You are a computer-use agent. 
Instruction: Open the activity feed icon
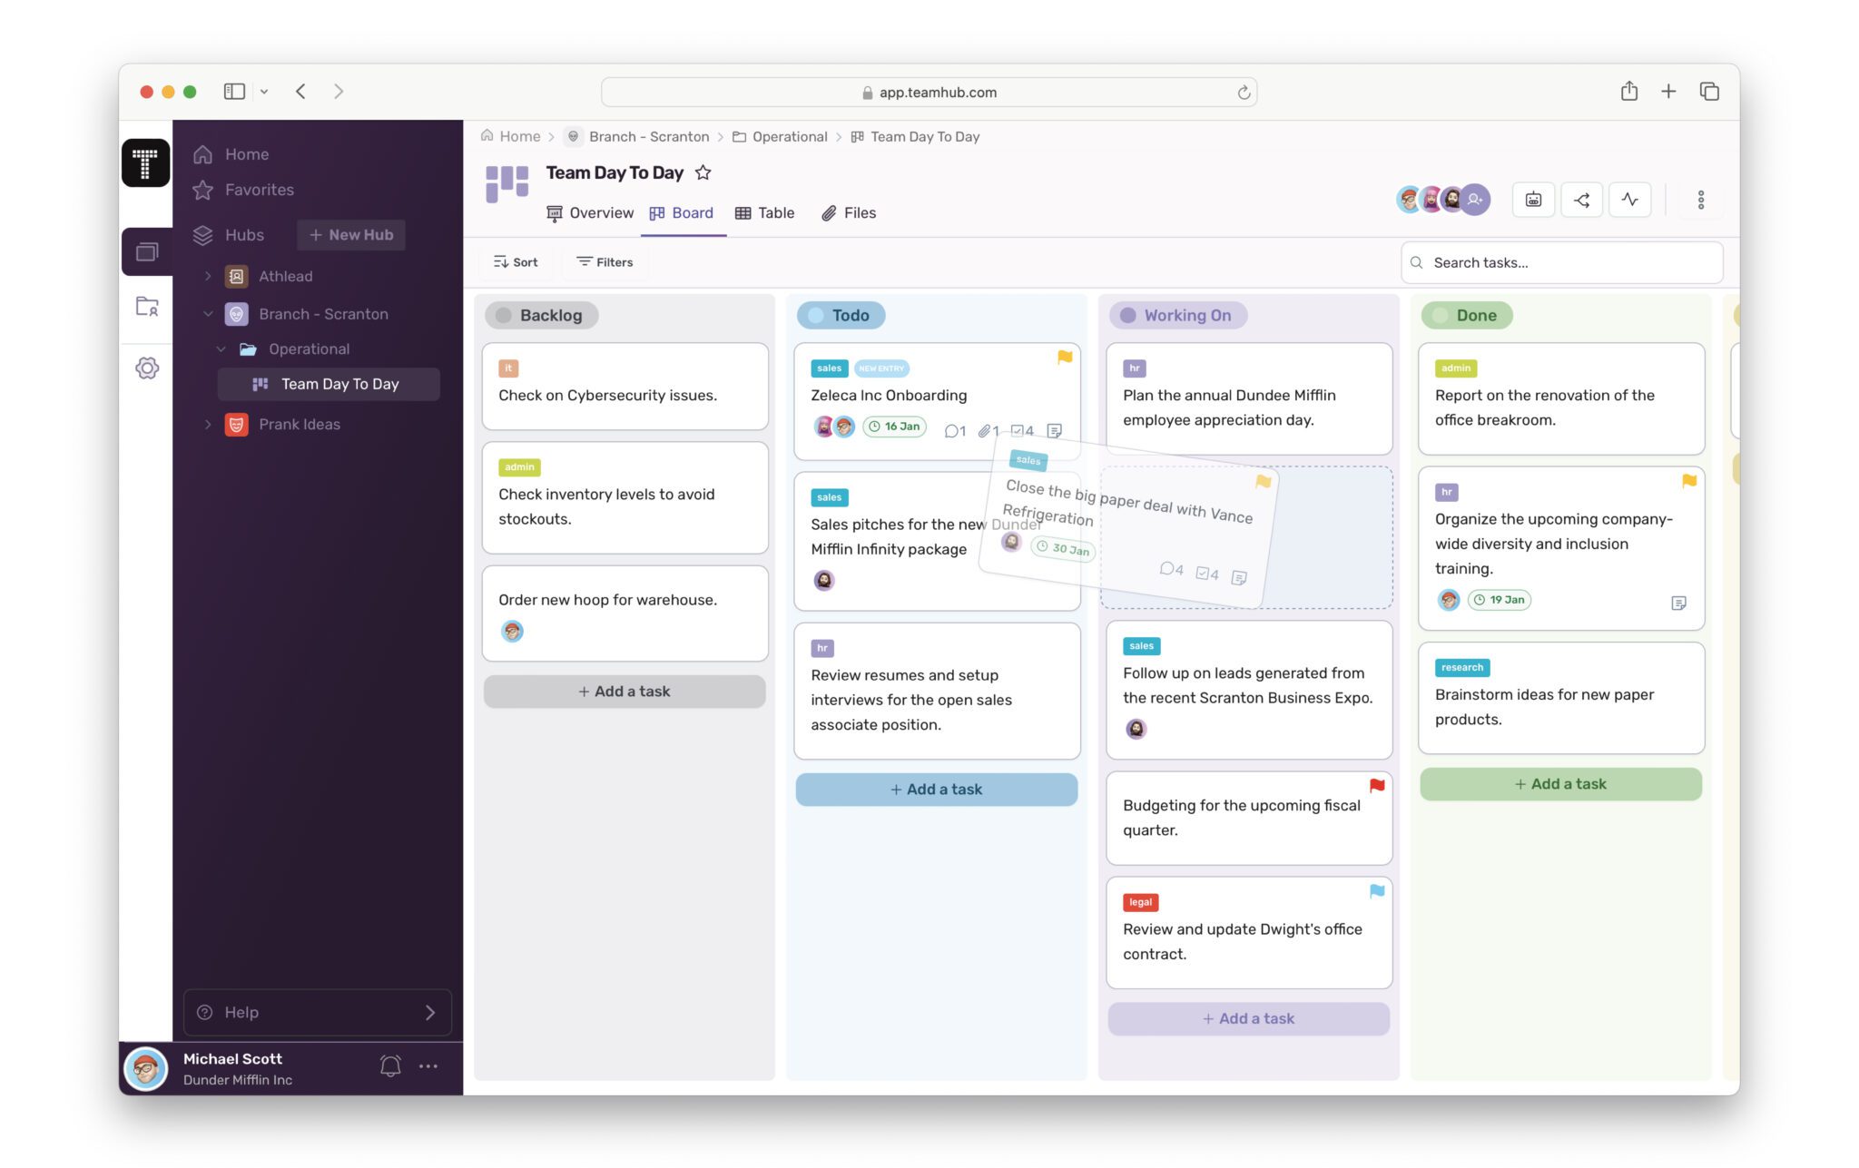pyautogui.click(x=1630, y=200)
